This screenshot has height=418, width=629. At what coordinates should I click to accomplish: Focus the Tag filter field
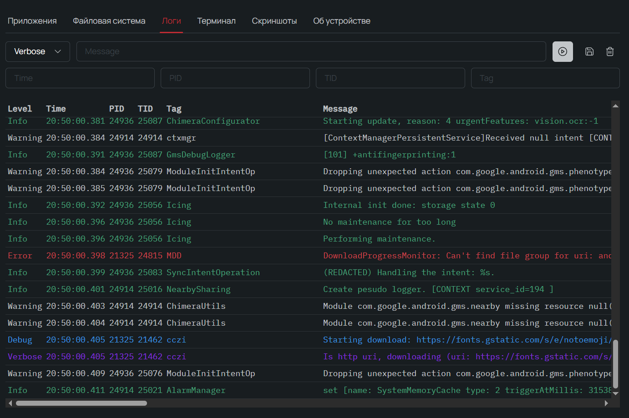(x=545, y=78)
